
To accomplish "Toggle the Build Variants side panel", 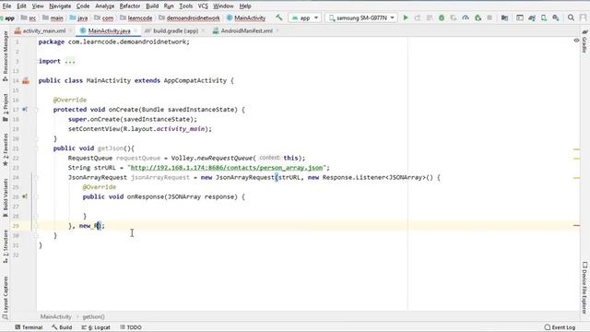I will (x=6, y=197).
